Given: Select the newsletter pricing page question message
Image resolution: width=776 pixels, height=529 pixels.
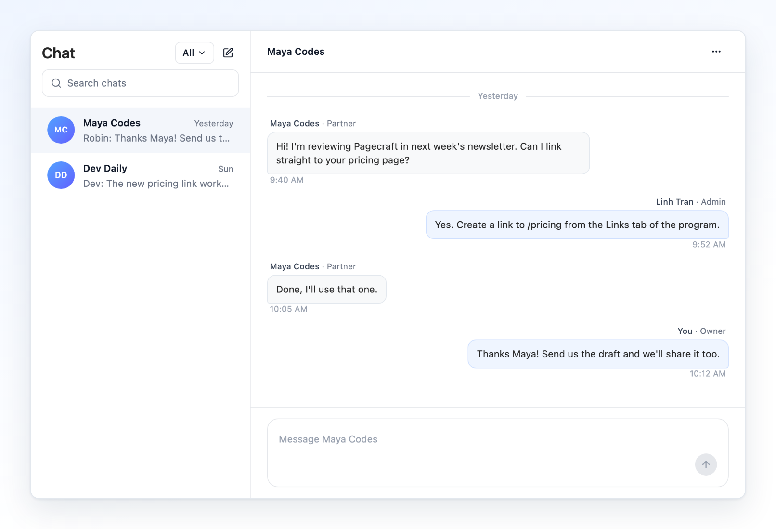Looking at the screenshot, I should 428,153.
